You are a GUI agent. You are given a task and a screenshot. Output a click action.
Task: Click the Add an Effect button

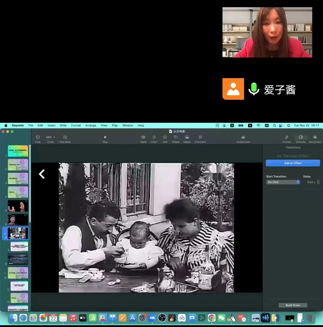click(x=293, y=163)
